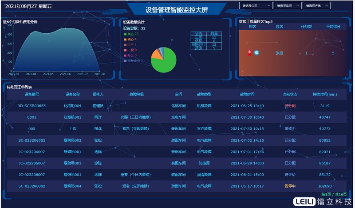
Task: Click the 待分配 status in first row
Action: [290, 106]
